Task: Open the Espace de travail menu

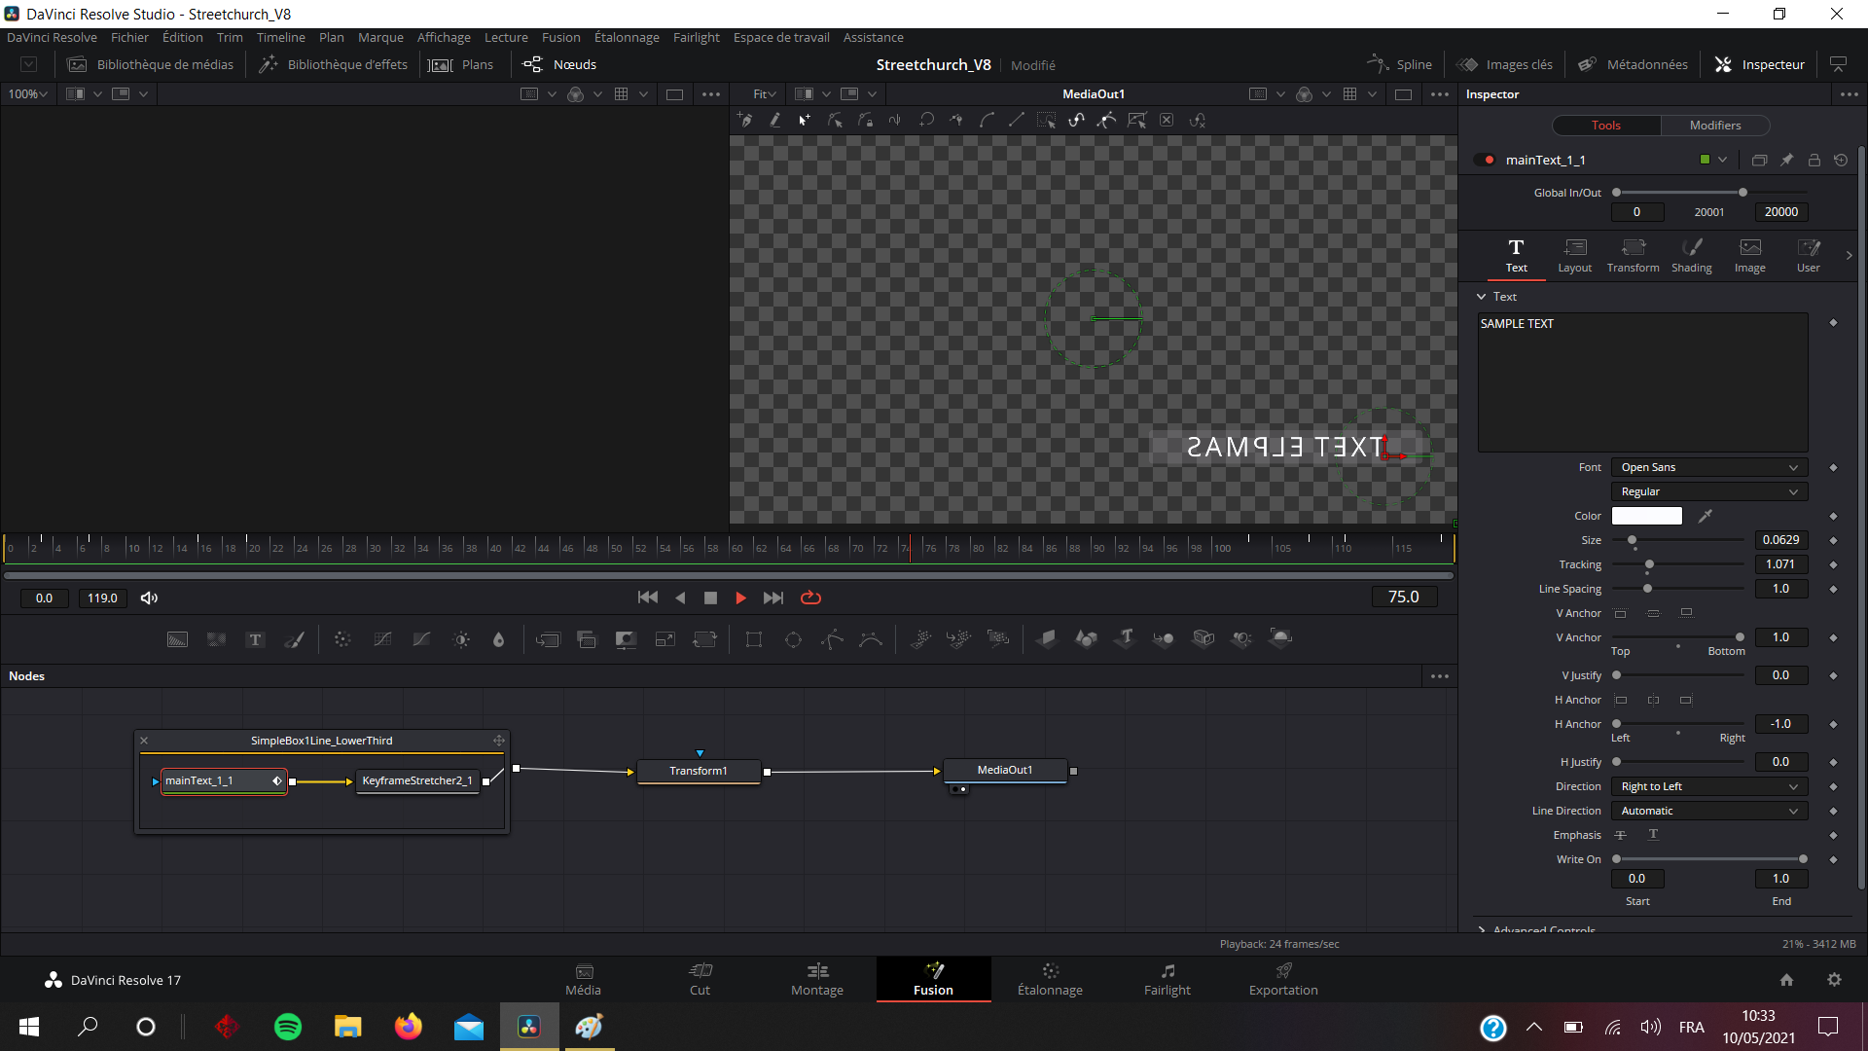Action: [x=781, y=37]
